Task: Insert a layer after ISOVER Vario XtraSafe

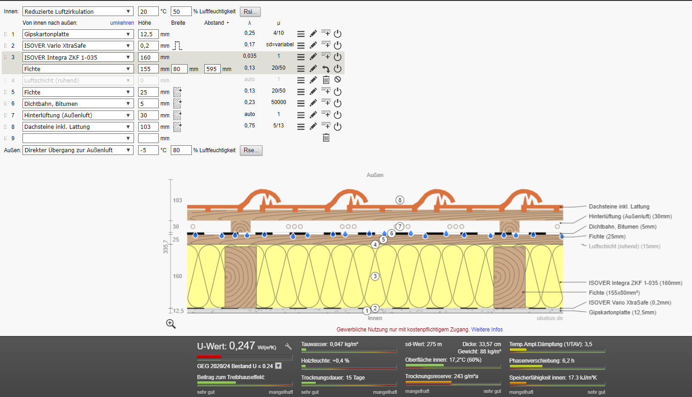Action: coord(326,45)
